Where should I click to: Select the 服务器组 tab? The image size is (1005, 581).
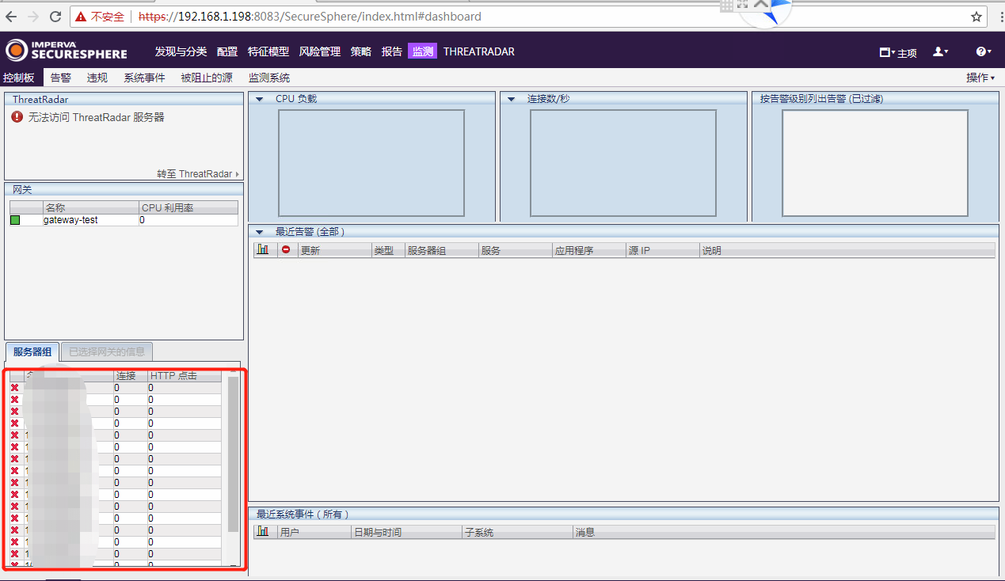coord(32,352)
